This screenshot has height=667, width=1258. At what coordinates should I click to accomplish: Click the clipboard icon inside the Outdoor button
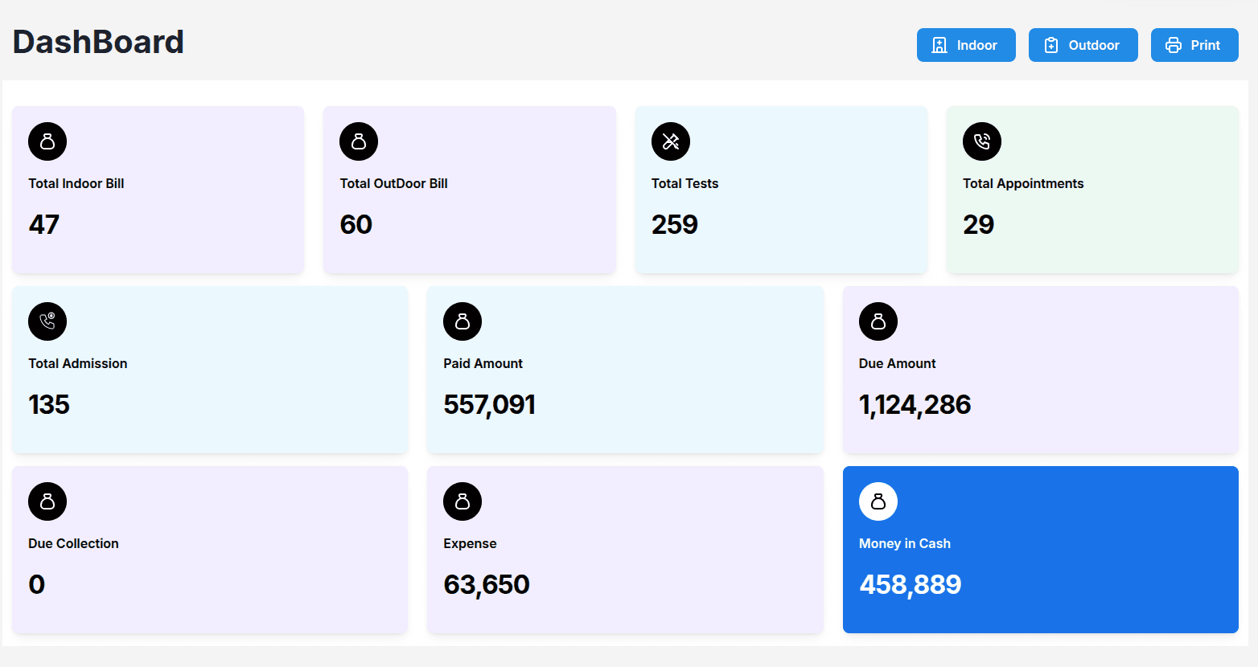pyautogui.click(x=1050, y=45)
